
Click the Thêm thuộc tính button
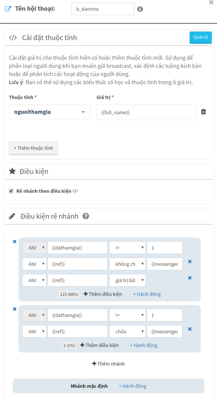click(x=33, y=148)
